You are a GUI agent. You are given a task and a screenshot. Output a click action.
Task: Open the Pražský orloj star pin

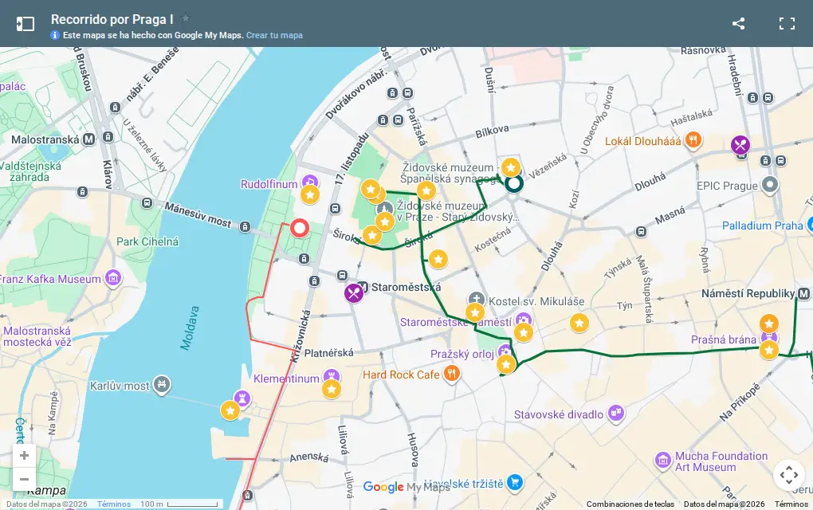click(506, 364)
